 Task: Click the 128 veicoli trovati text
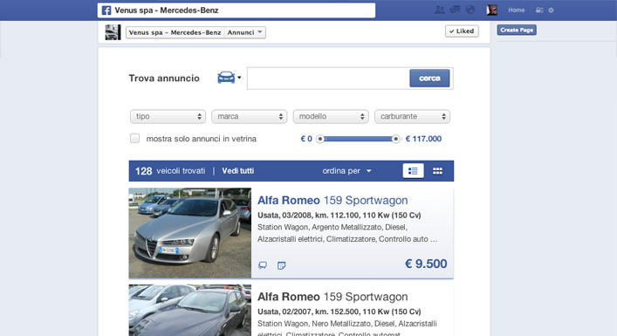pos(170,171)
